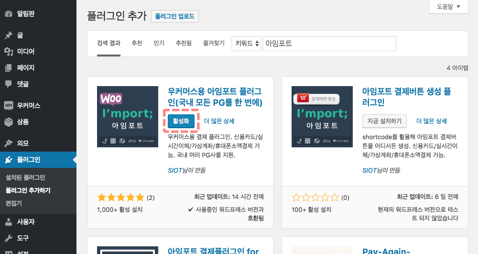Open the 편집기 submenu item
Screen dimensions: 478x254
point(14,203)
